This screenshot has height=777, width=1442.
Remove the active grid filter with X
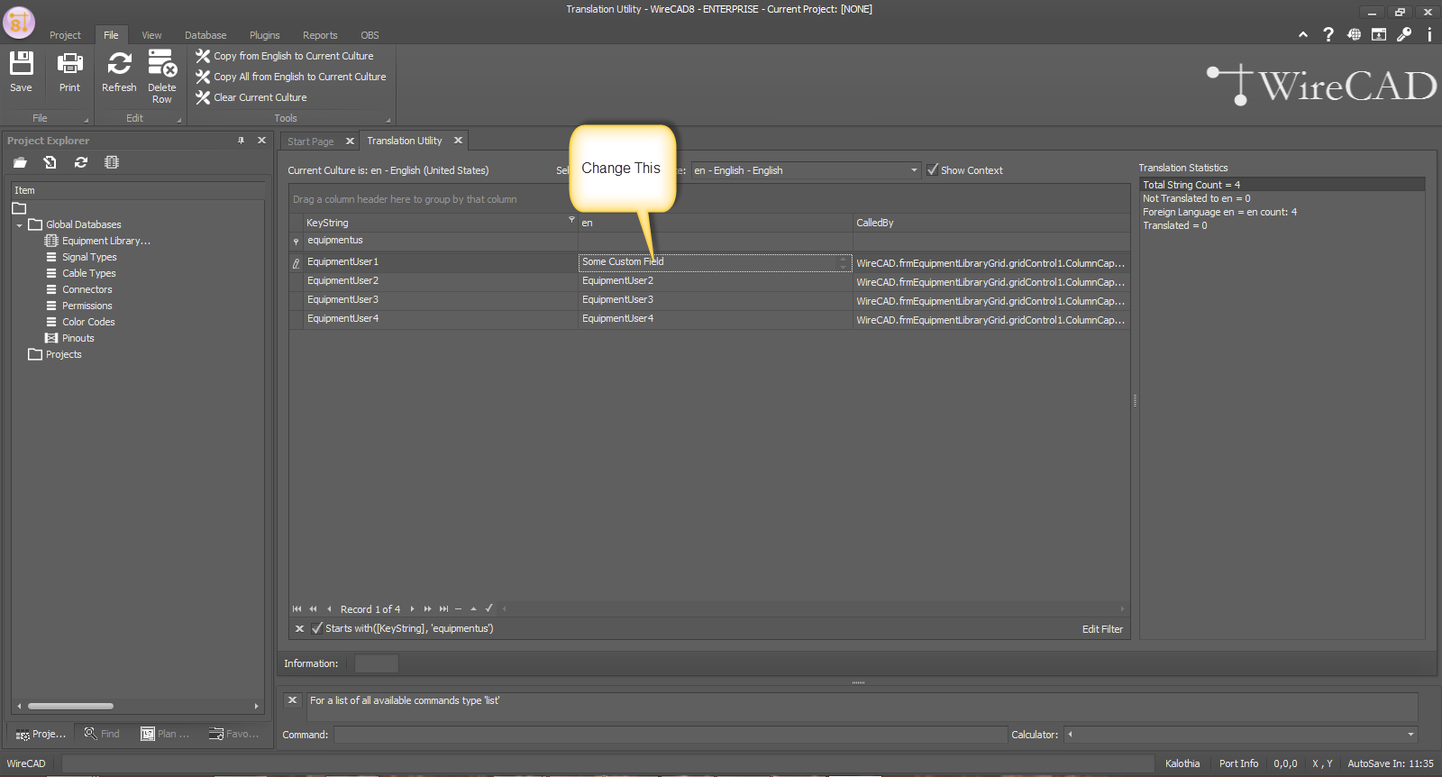[299, 629]
